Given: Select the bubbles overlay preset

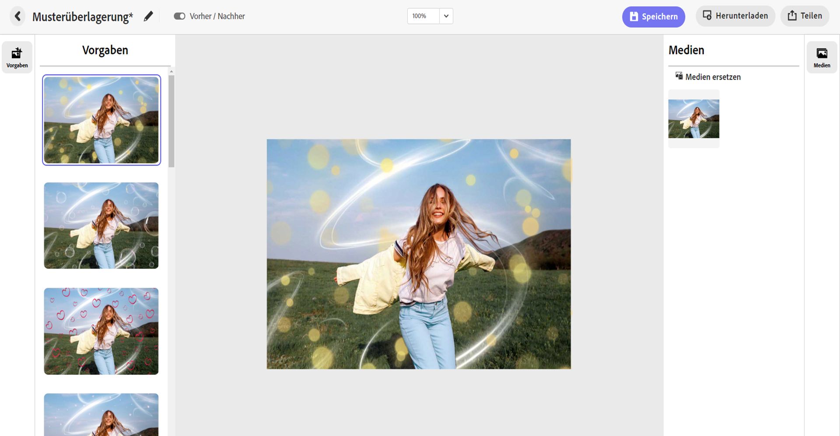Looking at the screenshot, I should (101, 225).
